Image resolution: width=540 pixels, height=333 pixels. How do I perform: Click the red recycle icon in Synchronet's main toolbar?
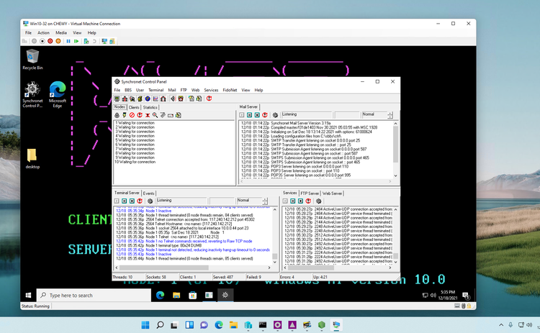coord(209,99)
